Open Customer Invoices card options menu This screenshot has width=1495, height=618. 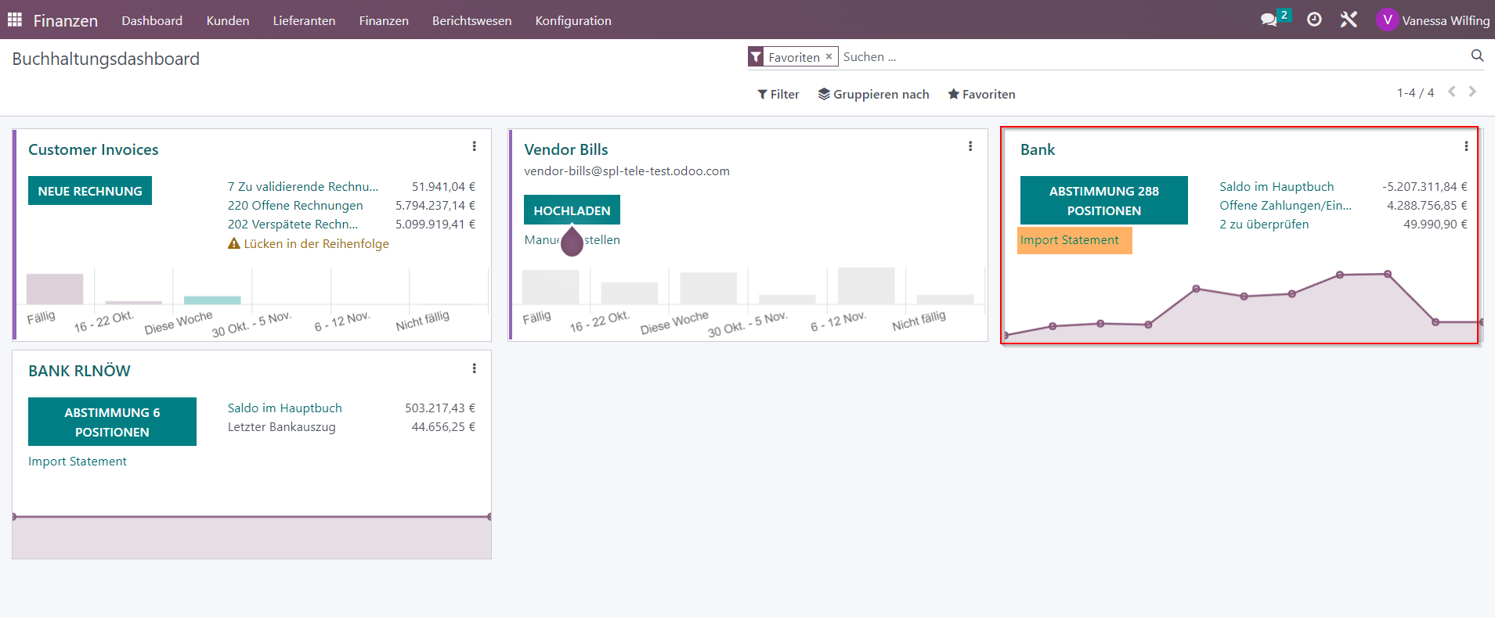point(474,146)
